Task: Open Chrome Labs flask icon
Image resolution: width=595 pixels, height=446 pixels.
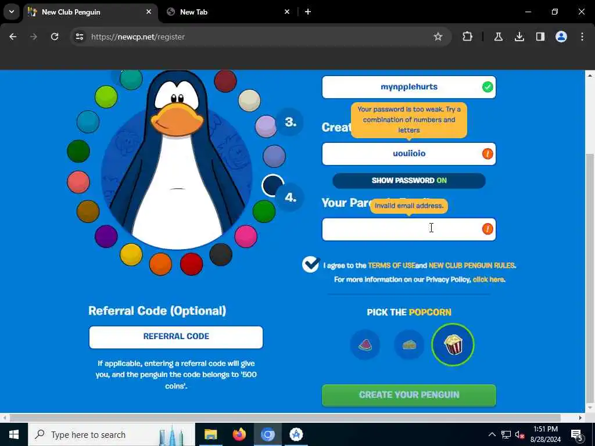Action: pos(498,37)
